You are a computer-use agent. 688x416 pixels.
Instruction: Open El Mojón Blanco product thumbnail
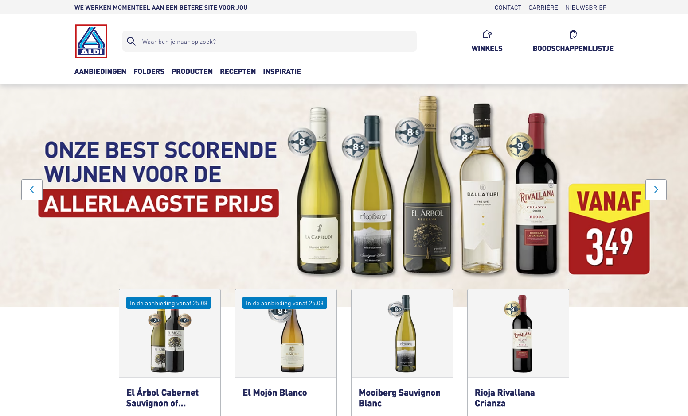point(286,334)
